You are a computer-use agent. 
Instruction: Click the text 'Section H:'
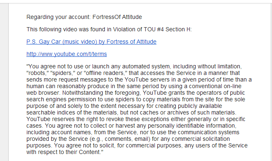tap(178, 29)
